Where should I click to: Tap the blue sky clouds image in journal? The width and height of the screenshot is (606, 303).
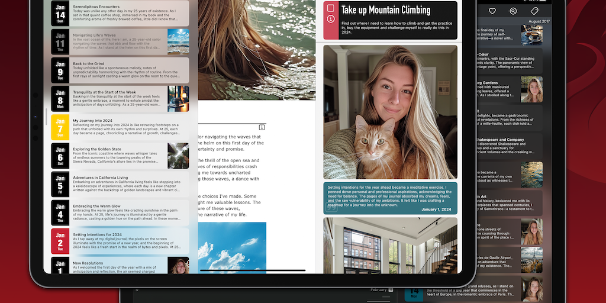(232, 248)
